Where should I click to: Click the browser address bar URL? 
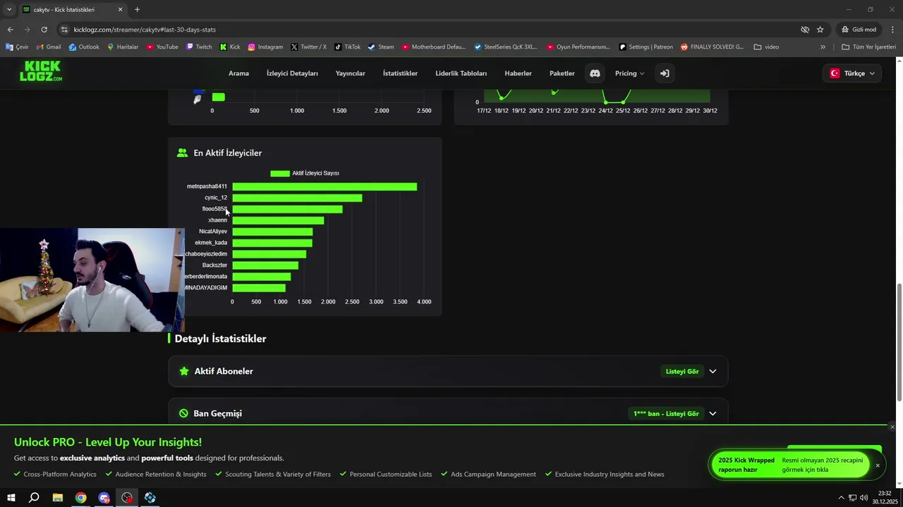(x=145, y=30)
